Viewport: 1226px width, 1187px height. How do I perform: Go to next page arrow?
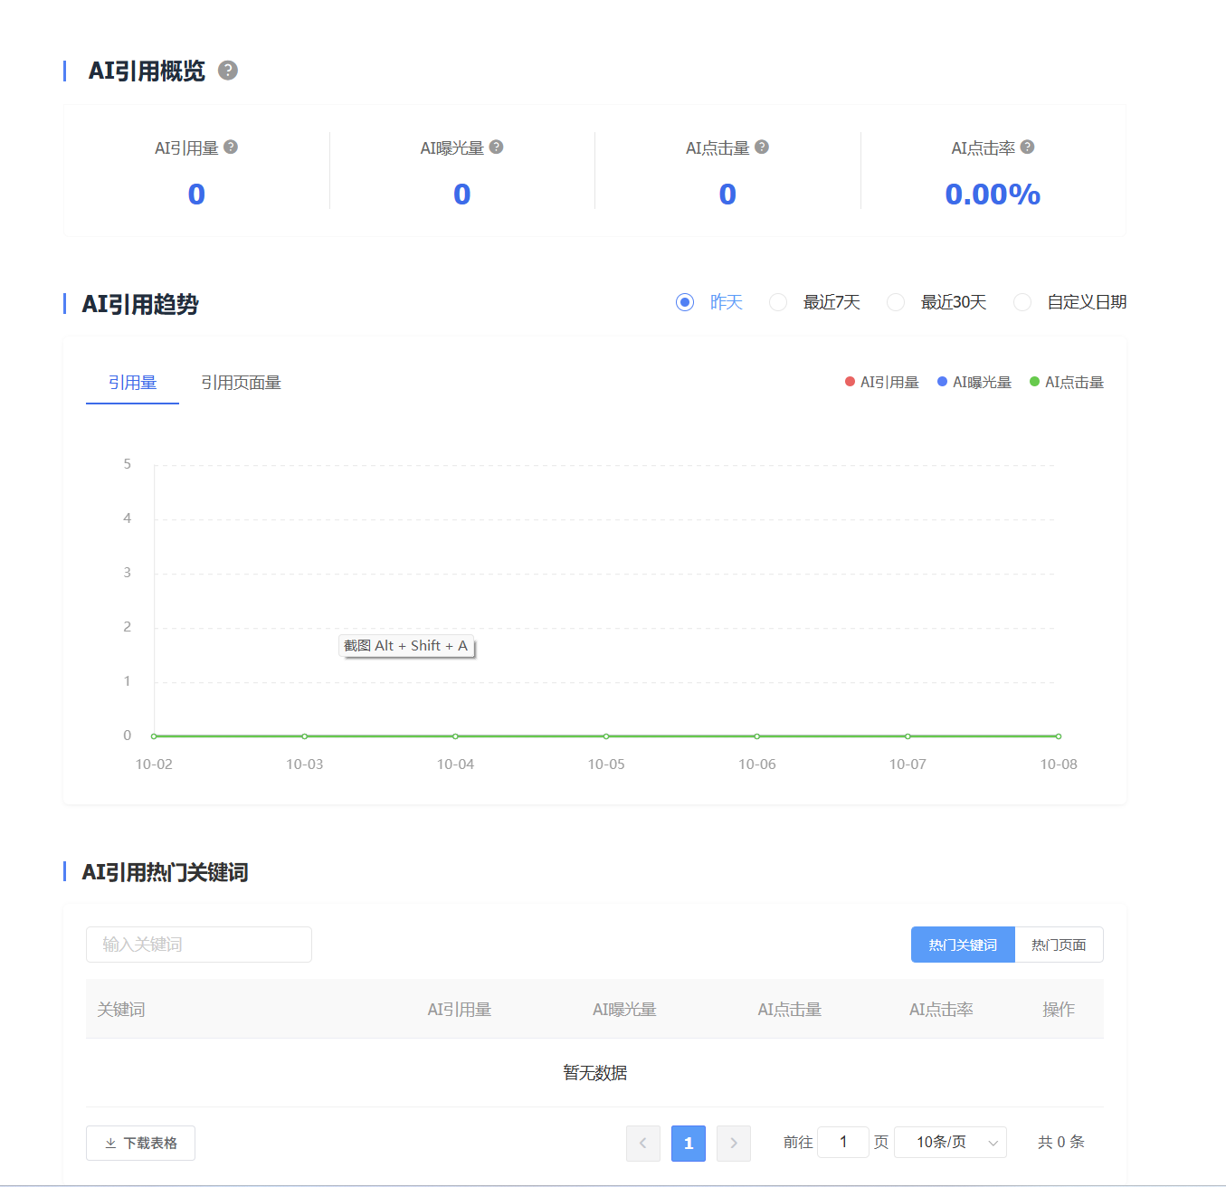click(734, 1144)
